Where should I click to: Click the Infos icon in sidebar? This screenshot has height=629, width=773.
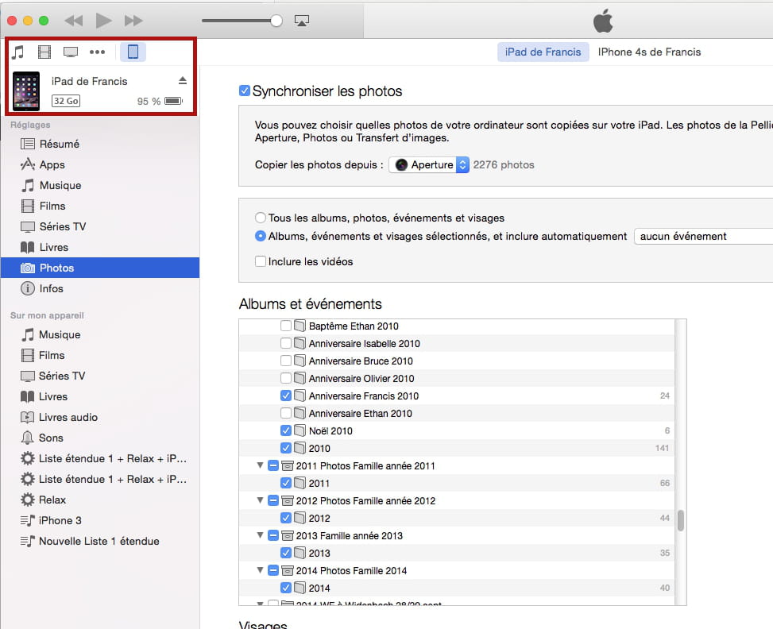[28, 288]
